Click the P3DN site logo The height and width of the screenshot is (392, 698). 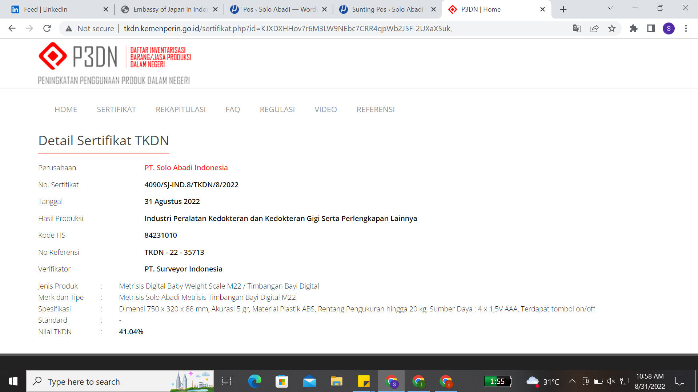pos(115,64)
